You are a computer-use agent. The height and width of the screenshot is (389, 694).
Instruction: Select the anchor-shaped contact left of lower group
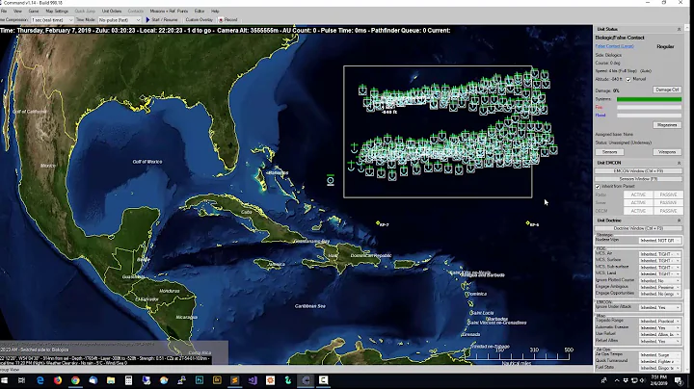coord(354,147)
